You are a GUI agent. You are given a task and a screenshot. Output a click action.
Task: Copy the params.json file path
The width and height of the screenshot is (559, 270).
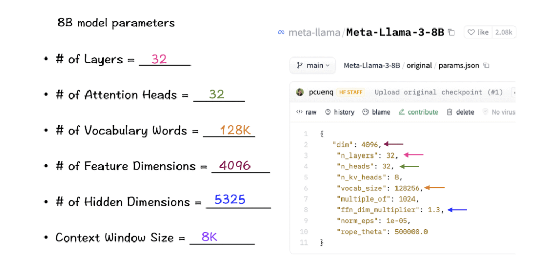coord(486,66)
